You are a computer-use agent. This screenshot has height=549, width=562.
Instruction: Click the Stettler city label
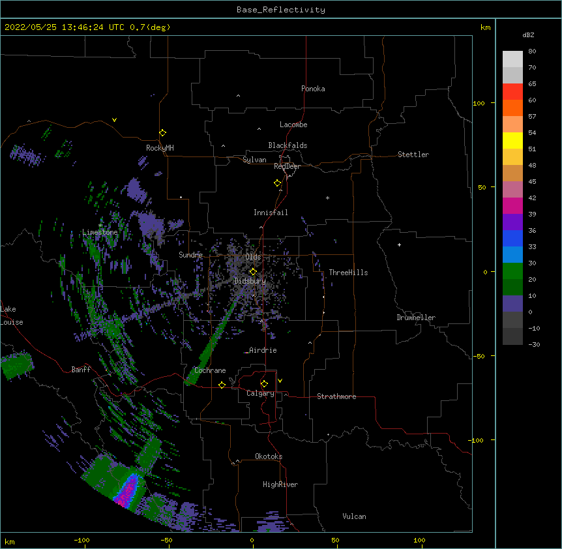[413, 155]
